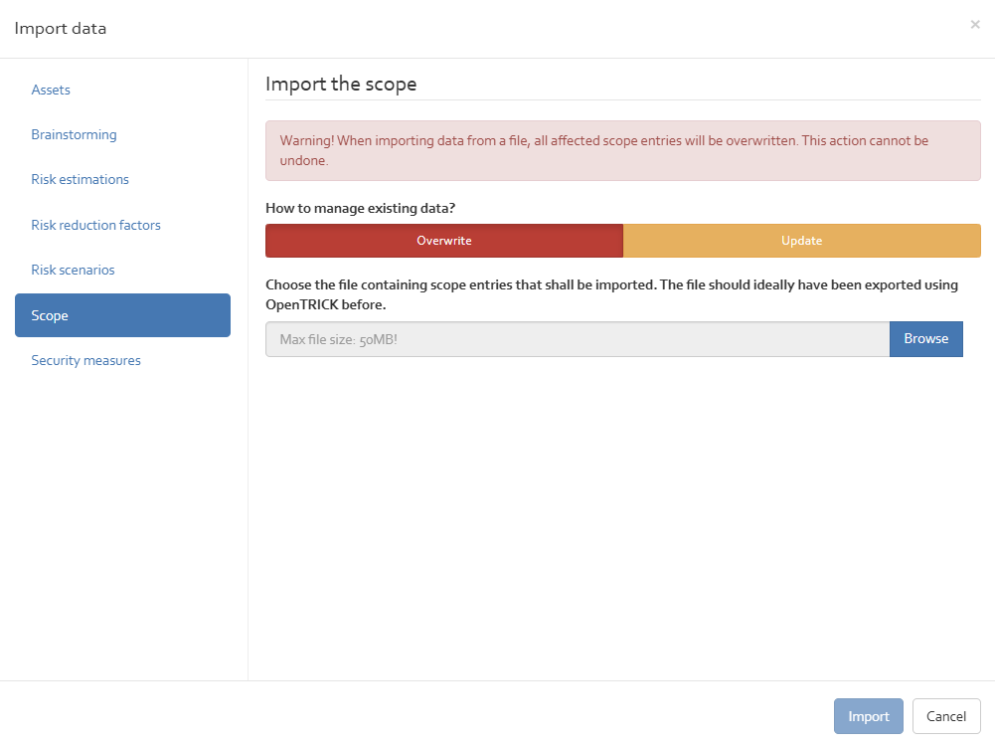
Task: Click the 'Import data' dialog title
Action: (61, 29)
